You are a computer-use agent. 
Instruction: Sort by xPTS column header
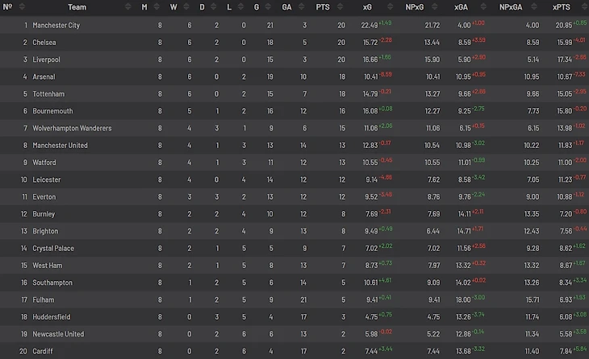point(562,7)
